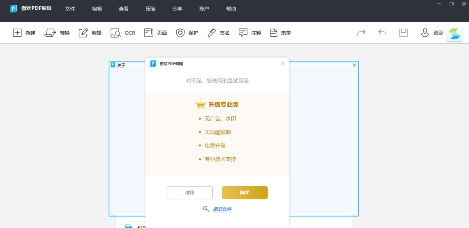Click the 无功能限制 bullet text
Image resolution: width=469 pixels, height=228 pixels.
point(218,132)
